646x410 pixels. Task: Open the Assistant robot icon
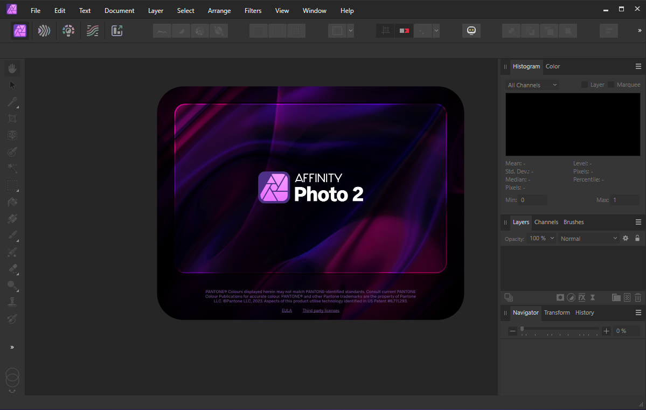(x=471, y=31)
